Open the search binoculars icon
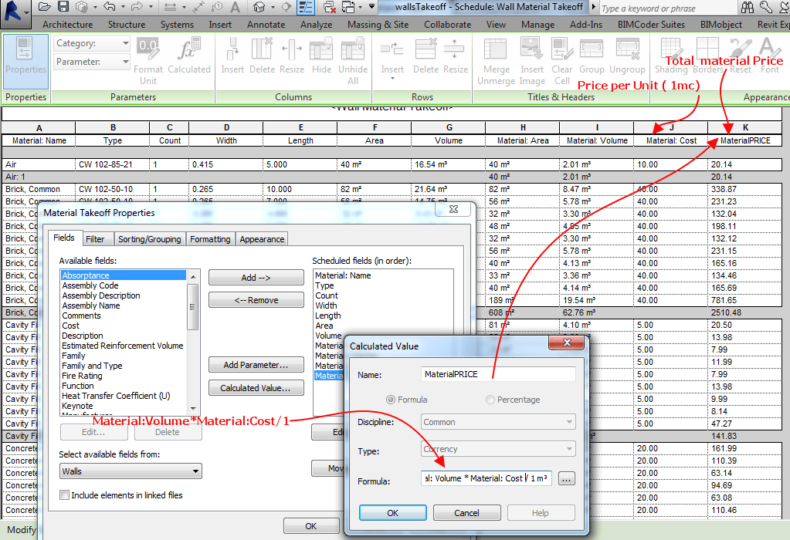The width and height of the screenshot is (790, 540). (748, 7)
